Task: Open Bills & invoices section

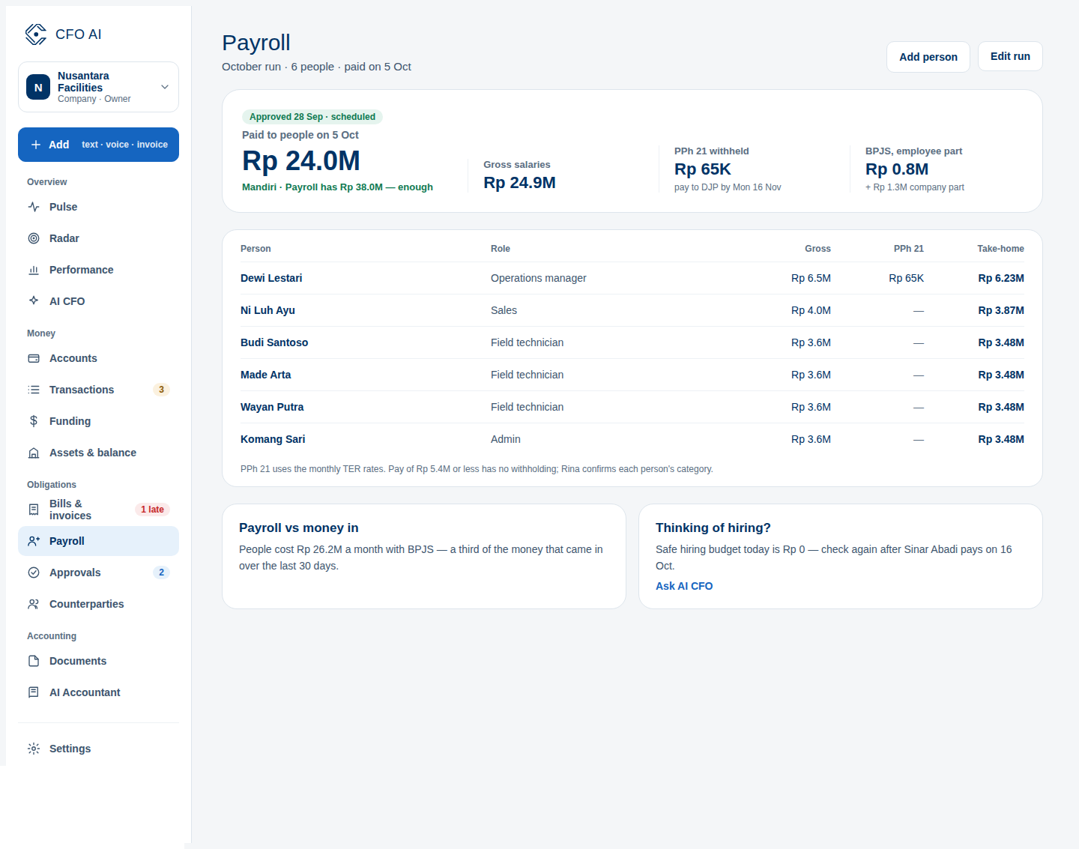Action: [98, 510]
